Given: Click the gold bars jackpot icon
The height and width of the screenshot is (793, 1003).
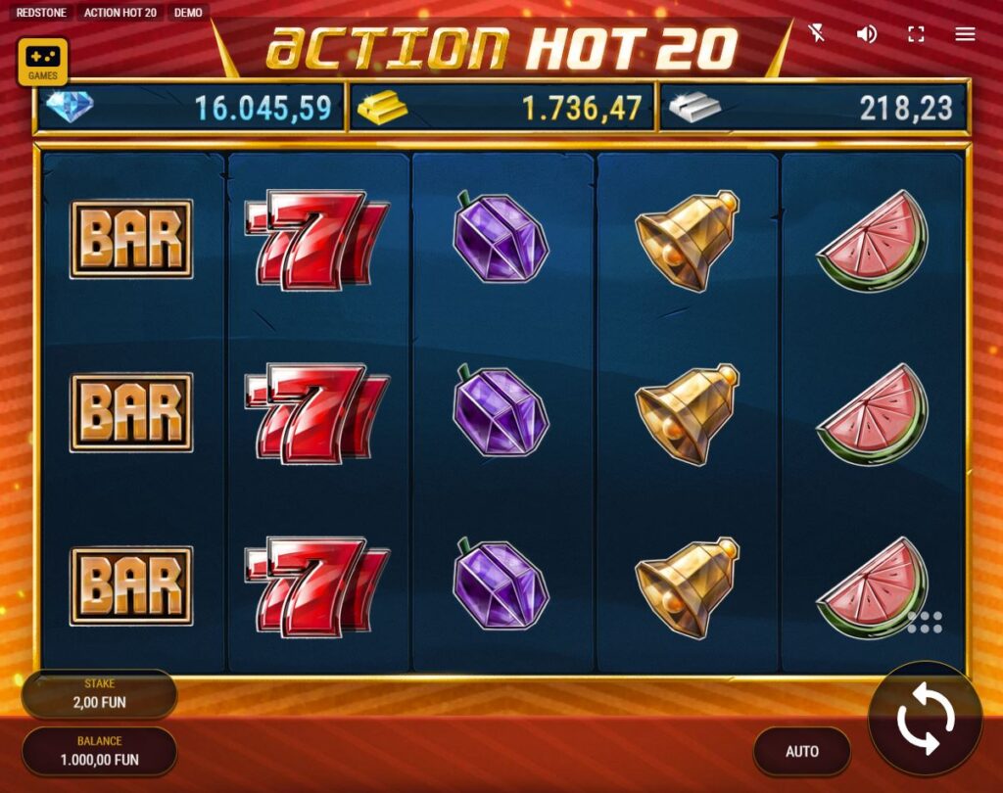Looking at the screenshot, I should (382, 107).
